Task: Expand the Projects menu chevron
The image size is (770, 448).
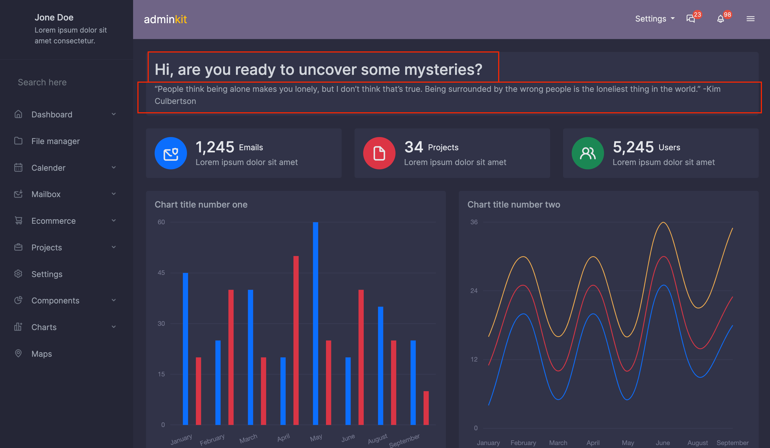Action: click(x=114, y=247)
